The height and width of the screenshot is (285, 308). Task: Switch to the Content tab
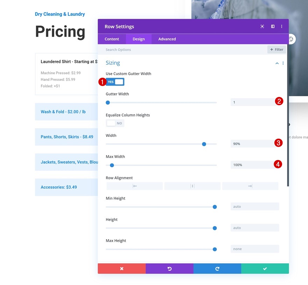click(x=112, y=39)
